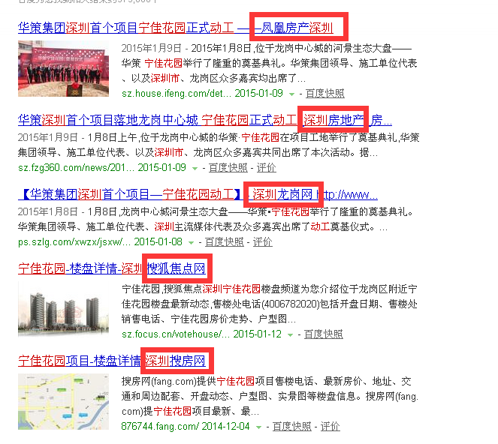The image size is (498, 444).
Task: Open 百度快照 for the sz.focus.com result
Action: pyautogui.click(x=324, y=334)
